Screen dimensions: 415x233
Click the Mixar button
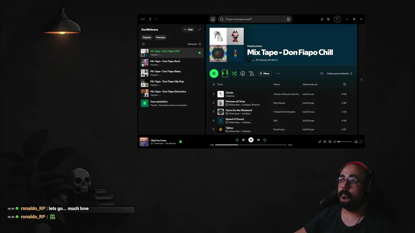click(265, 73)
